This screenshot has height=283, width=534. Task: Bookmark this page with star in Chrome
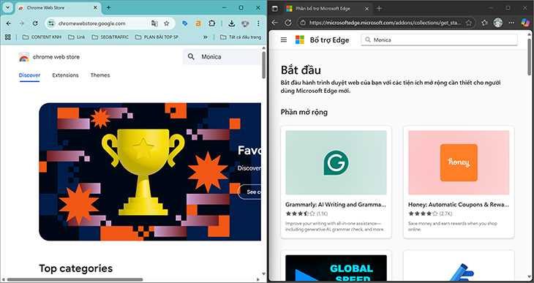pos(167,23)
